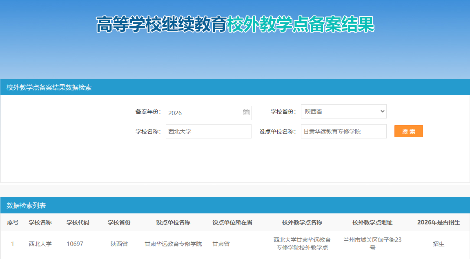Viewport: 470px width, 259px height.
Task: Focus the 学校名称 field containing 西北大学
Action: coord(208,131)
